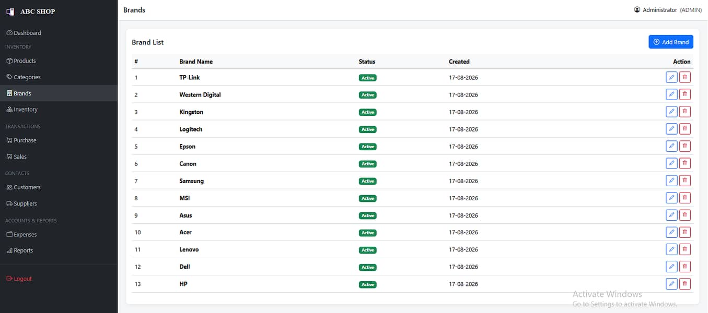Click the created date for Dell
This screenshot has height=313, width=708.
click(x=463, y=267)
